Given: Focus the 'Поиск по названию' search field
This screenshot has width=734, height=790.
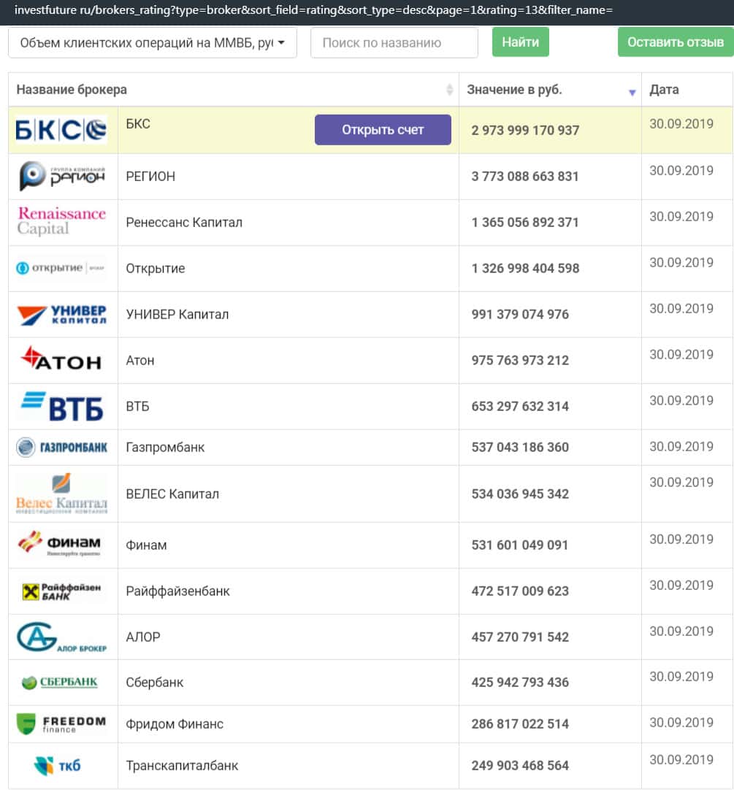Looking at the screenshot, I should 394,43.
